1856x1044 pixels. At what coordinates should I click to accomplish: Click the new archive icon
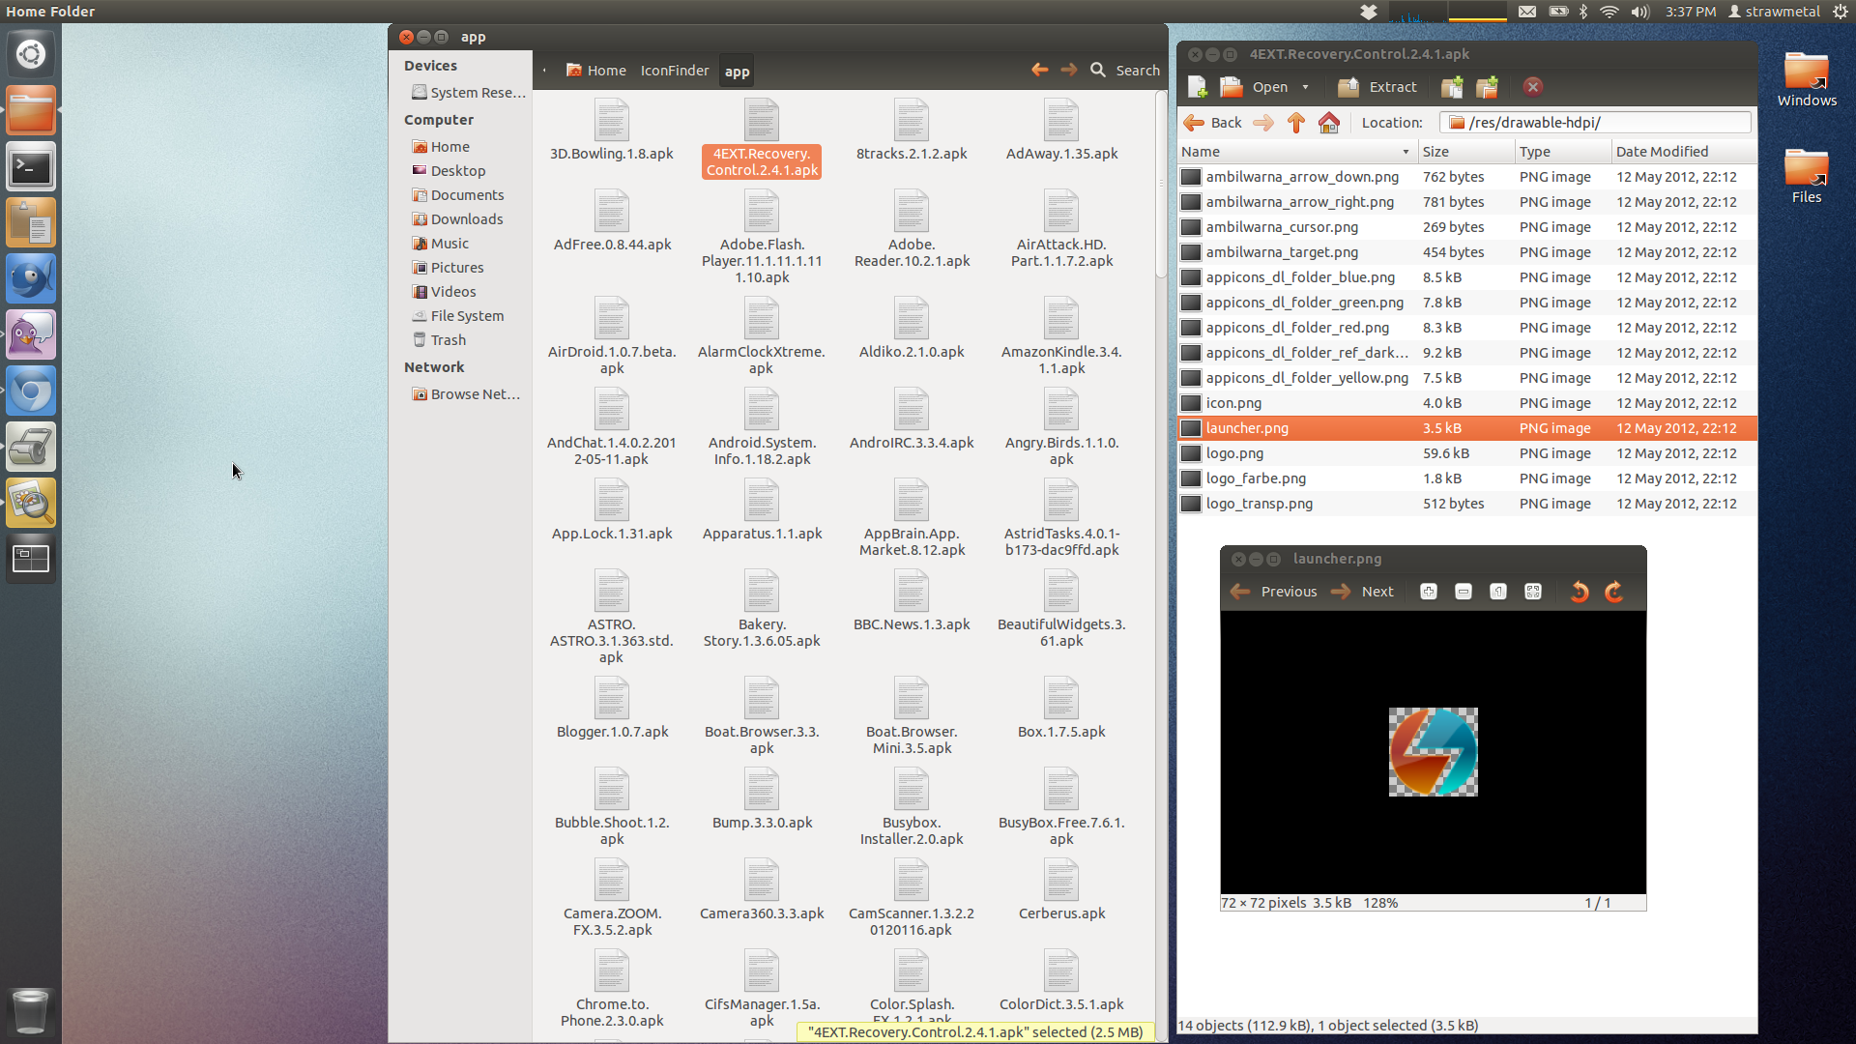(x=1197, y=87)
